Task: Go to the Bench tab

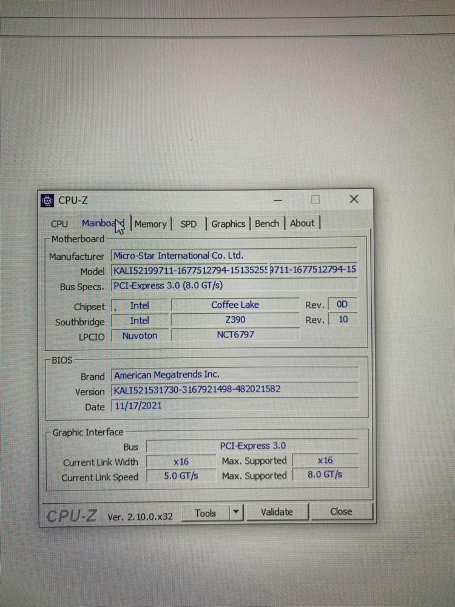Action: 267,223
